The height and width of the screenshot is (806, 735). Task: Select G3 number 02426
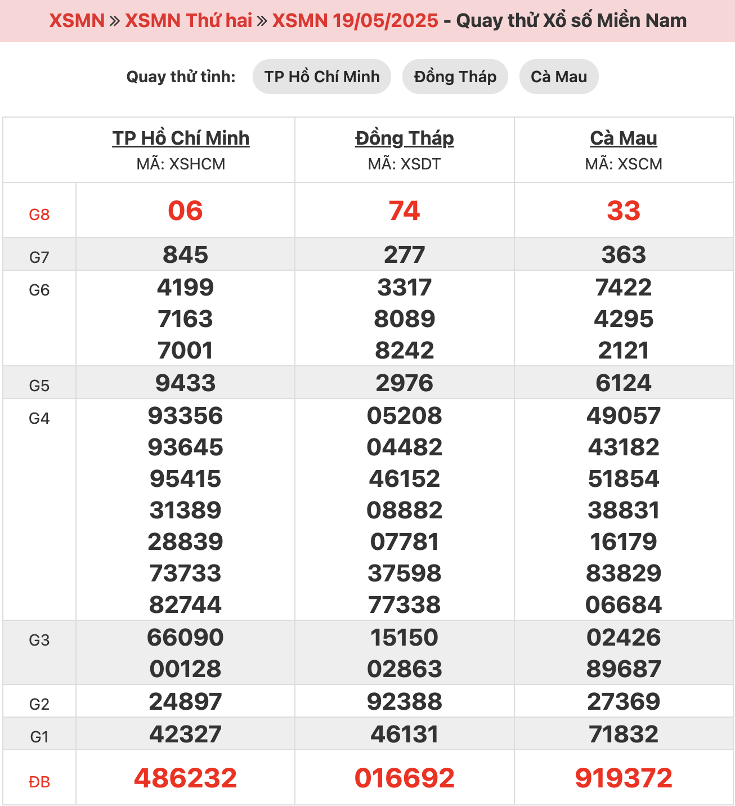[x=624, y=638]
